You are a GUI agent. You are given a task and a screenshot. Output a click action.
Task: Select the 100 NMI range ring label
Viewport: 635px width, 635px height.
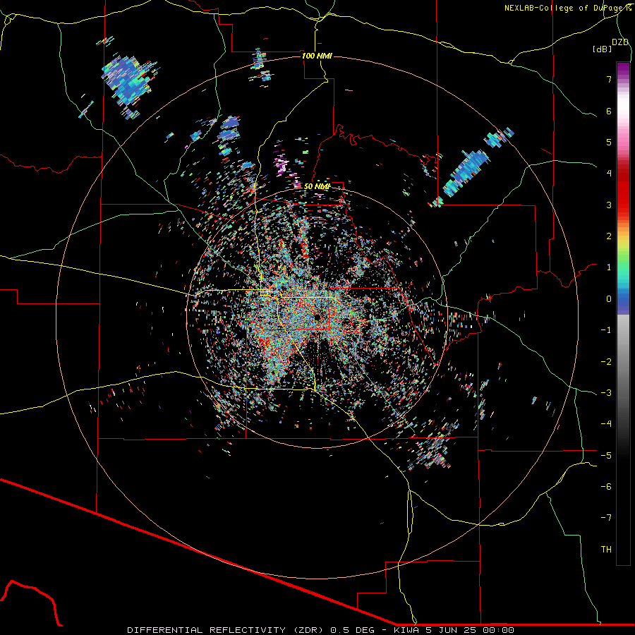317,56
